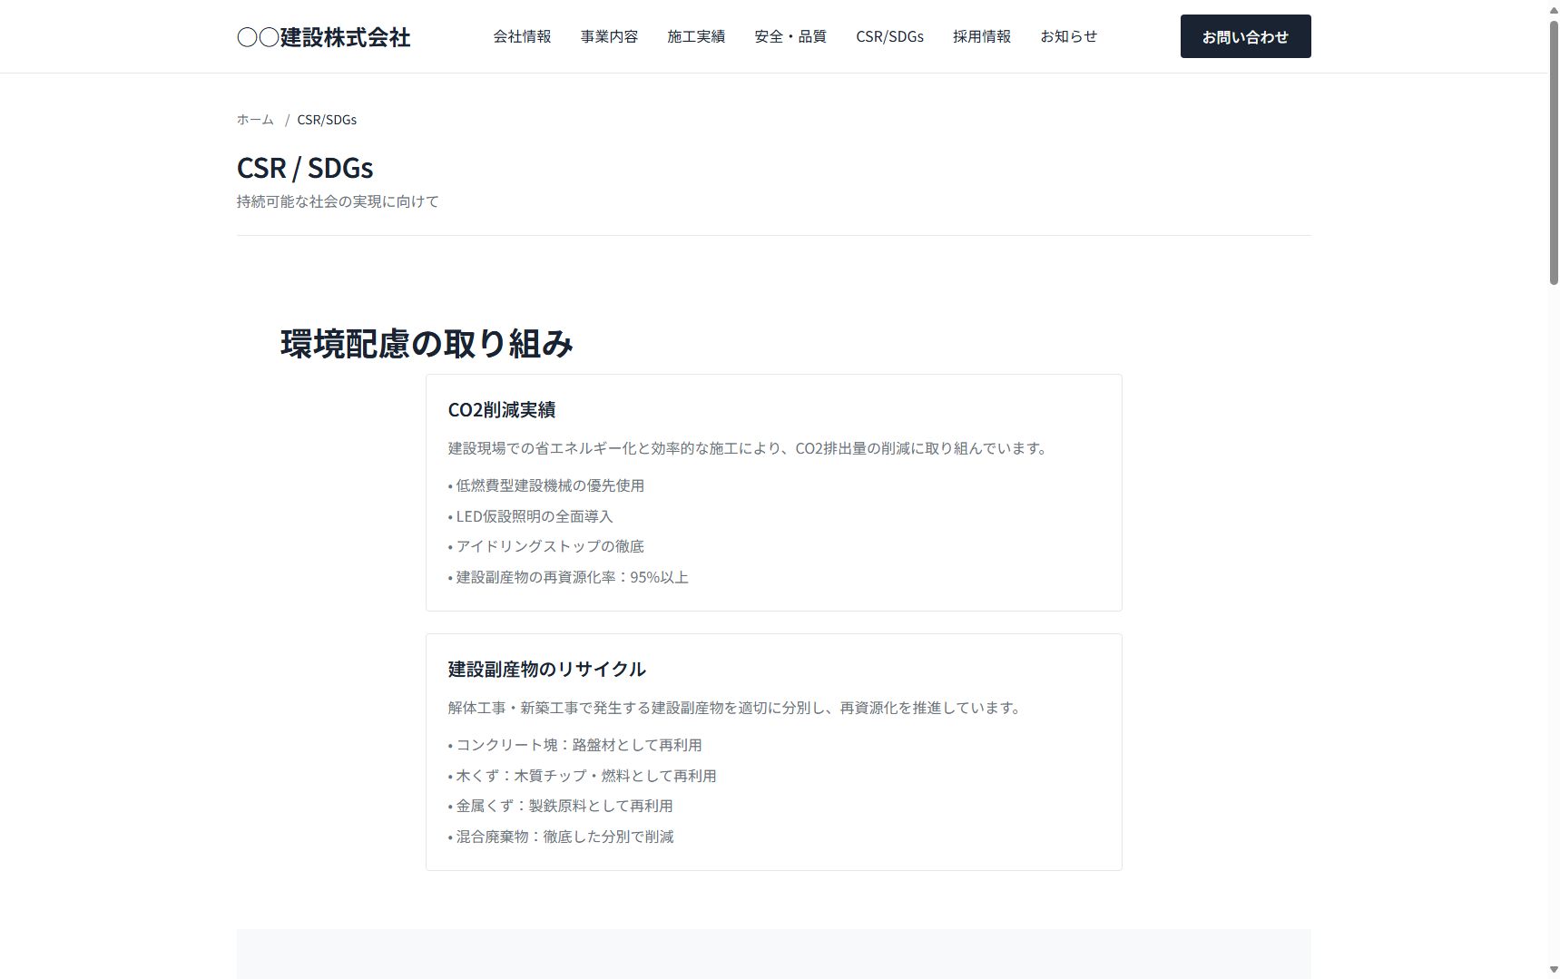Select the CSR/SDGs navigation item
1560x979 pixels.
(889, 37)
